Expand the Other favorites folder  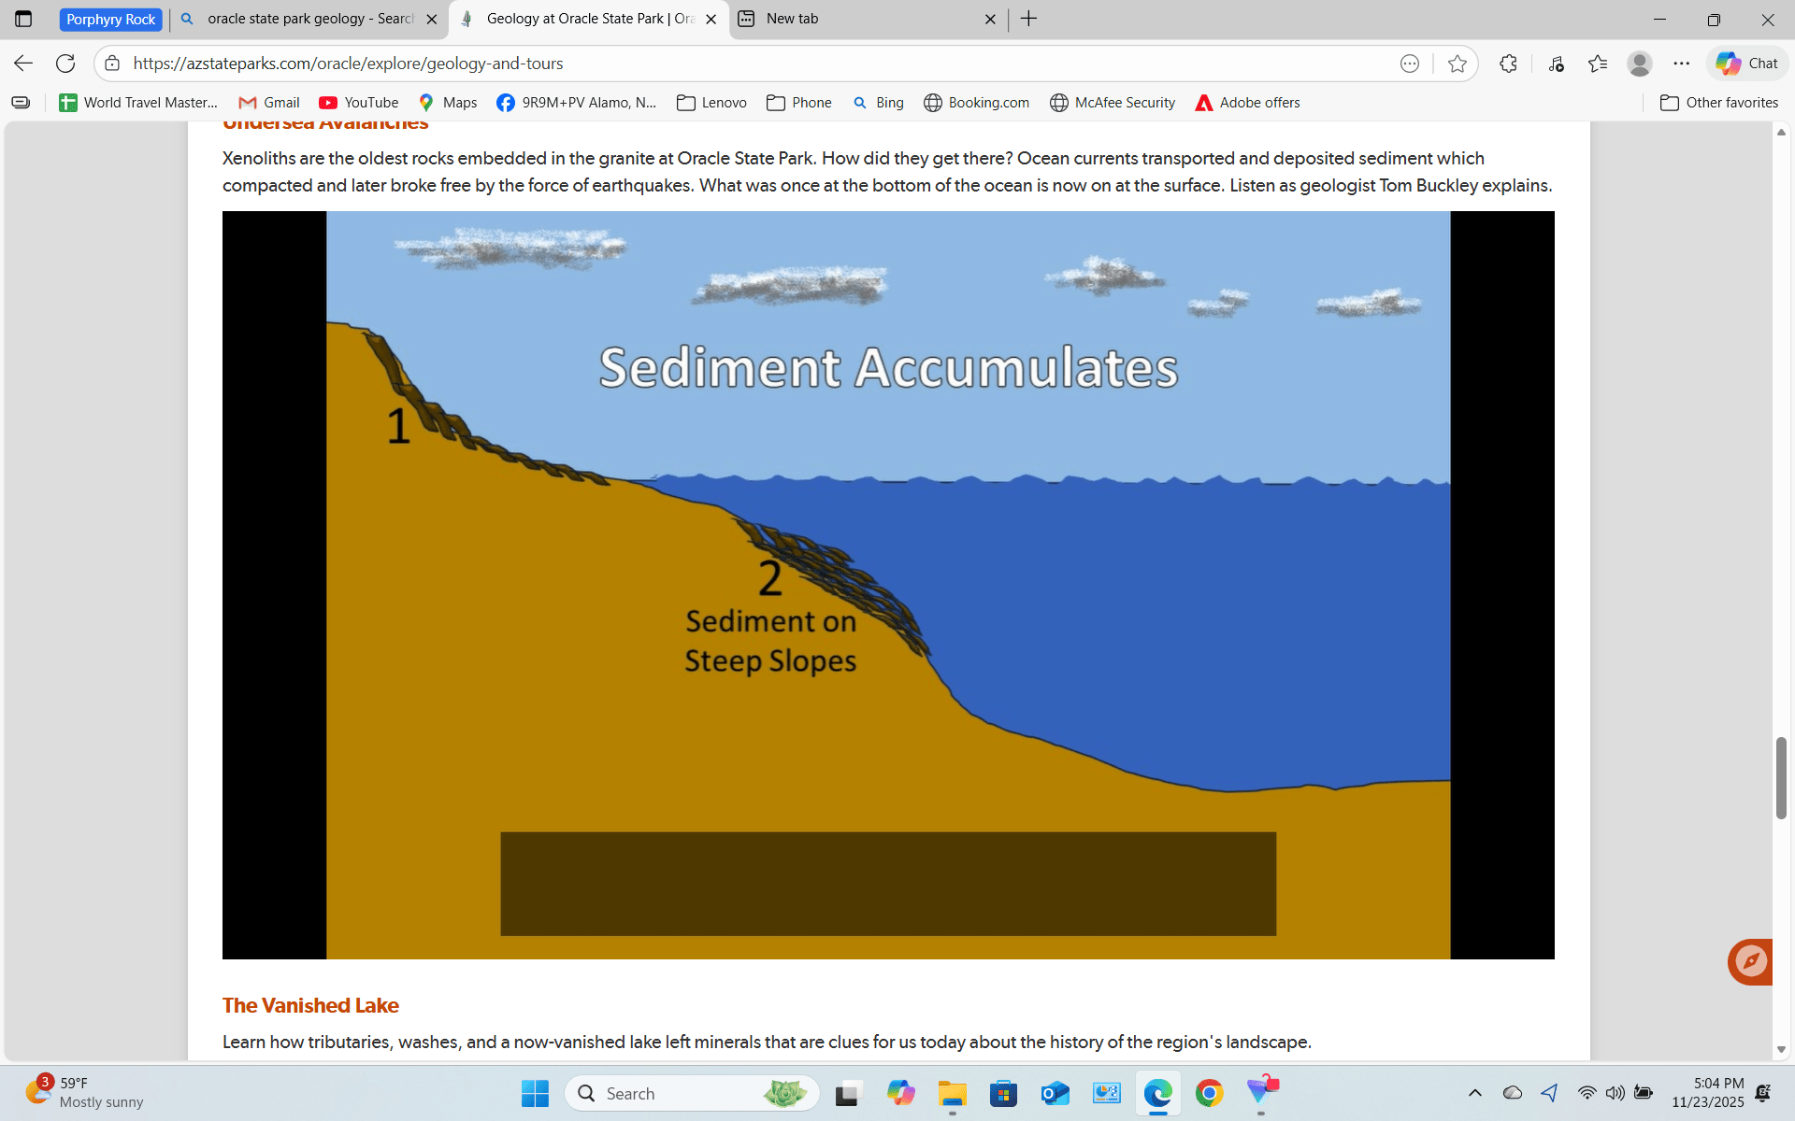coord(1719,103)
